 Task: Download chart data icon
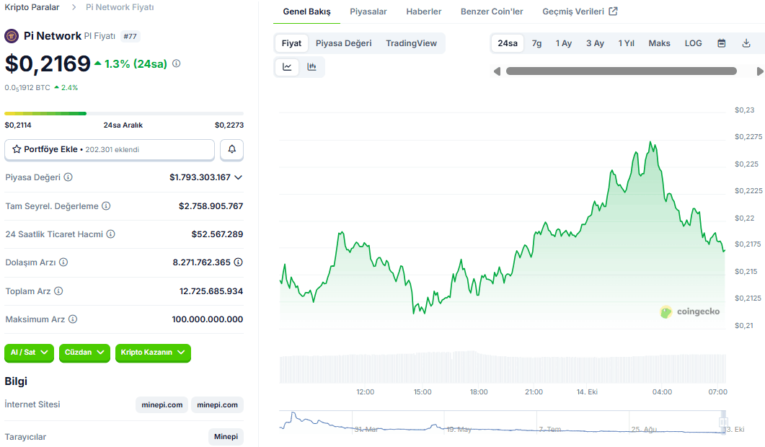(746, 43)
